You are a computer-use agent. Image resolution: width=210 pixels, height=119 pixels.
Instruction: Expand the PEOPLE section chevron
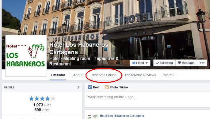[78, 87]
